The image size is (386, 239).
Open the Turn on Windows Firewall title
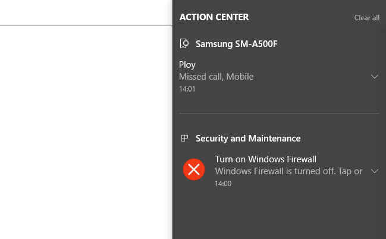click(x=266, y=159)
